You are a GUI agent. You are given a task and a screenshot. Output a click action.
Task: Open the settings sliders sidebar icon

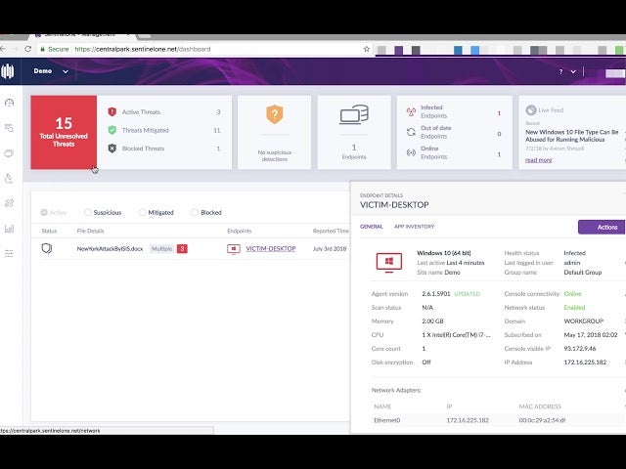(10, 253)
